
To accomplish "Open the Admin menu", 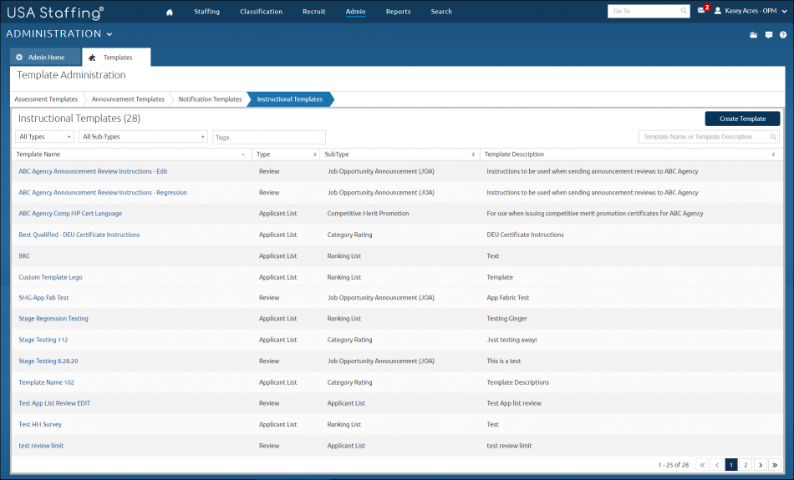I will coord(355,11).
